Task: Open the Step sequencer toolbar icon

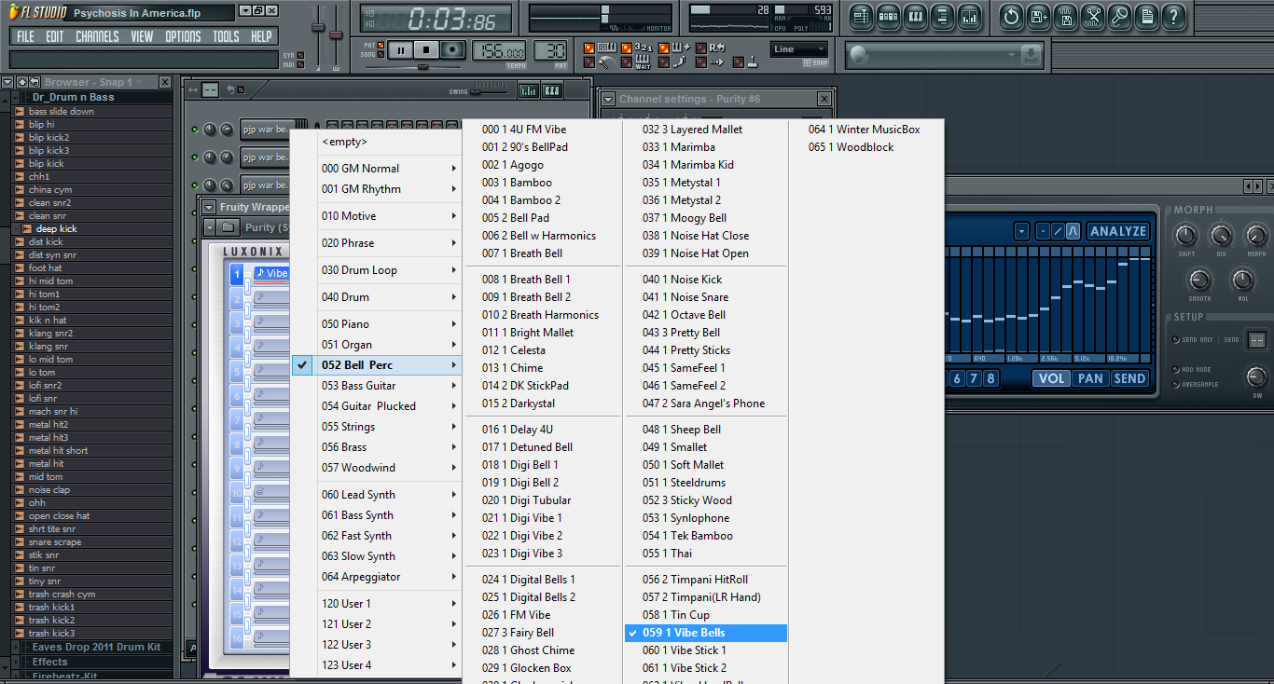Action: coord(888,16)
